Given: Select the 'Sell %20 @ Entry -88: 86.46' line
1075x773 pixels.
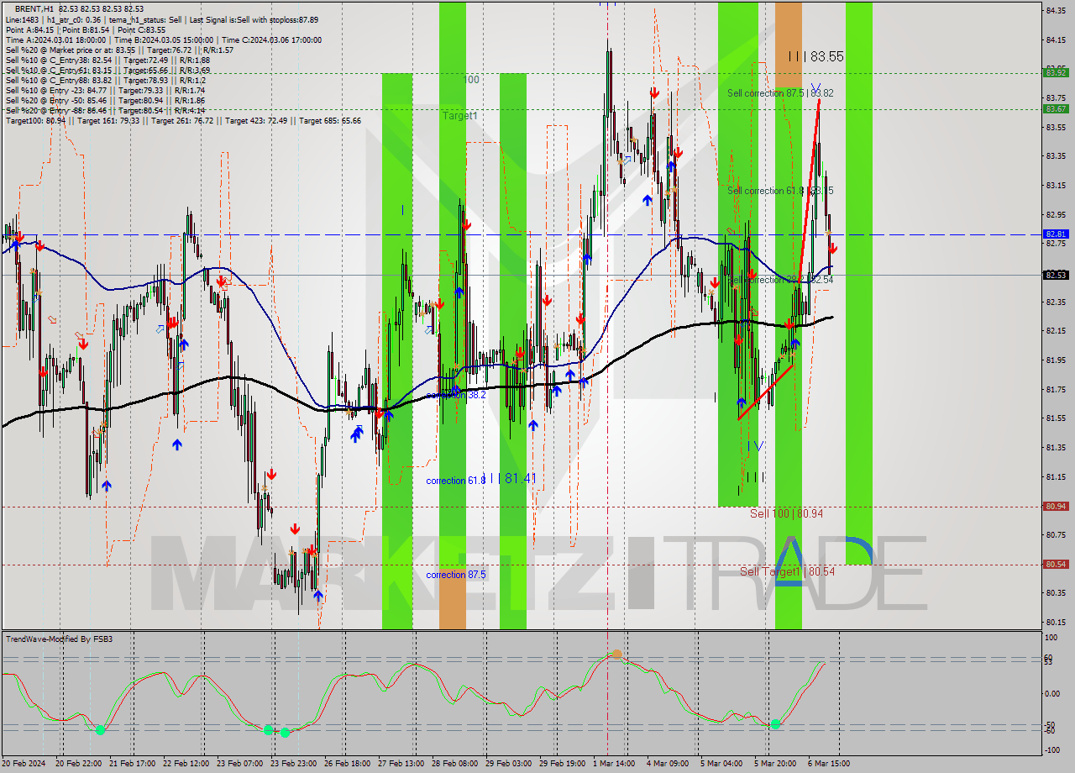Looking at the screenshot, I should pos(105,110).
